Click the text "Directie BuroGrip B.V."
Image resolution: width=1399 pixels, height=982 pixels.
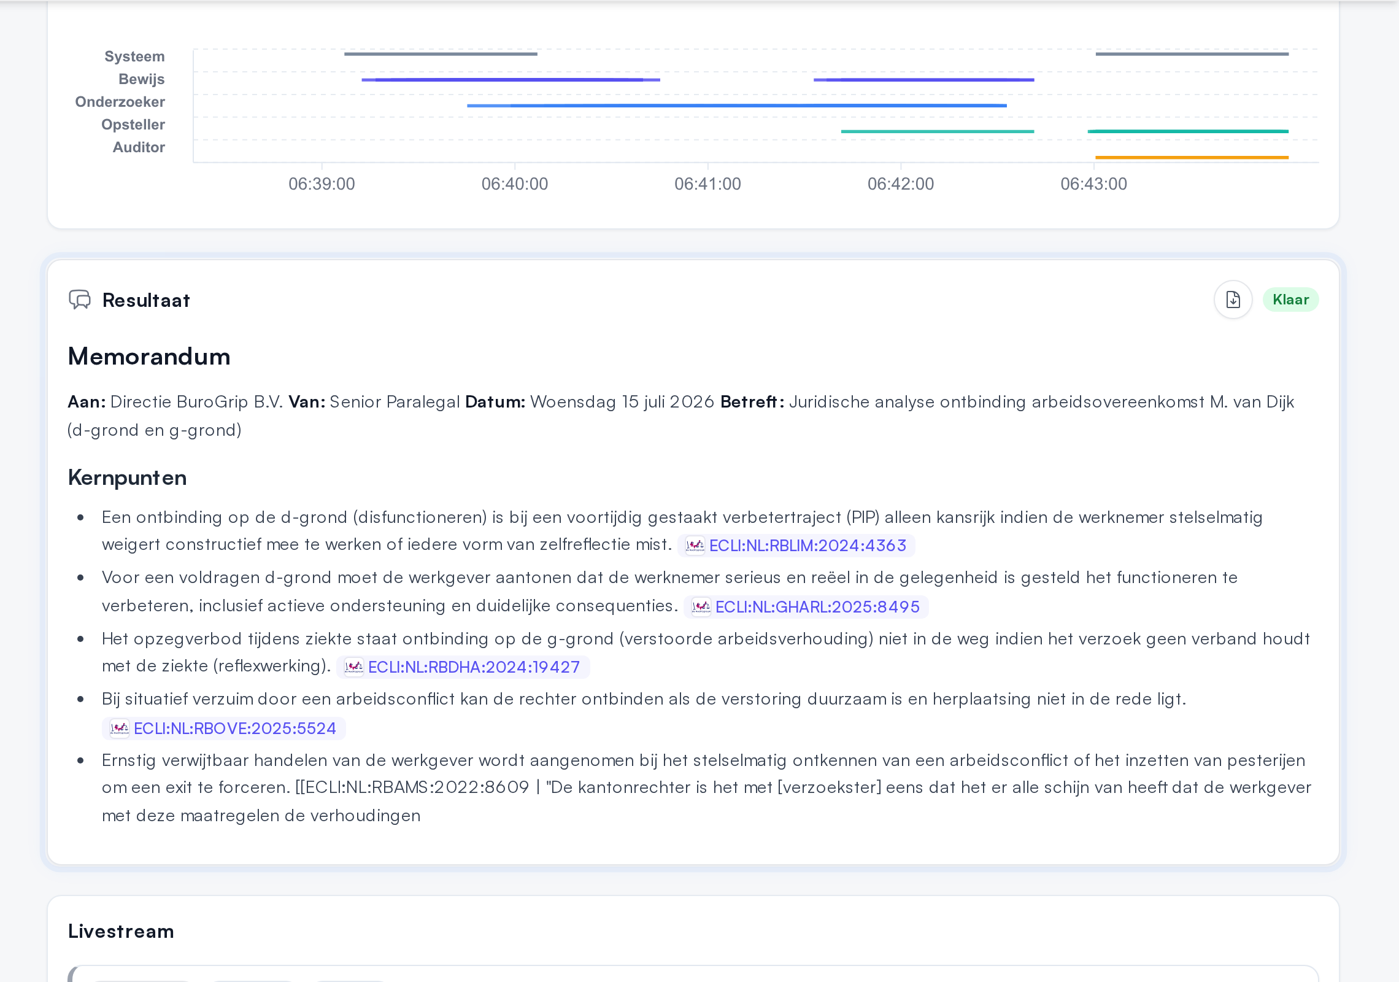click(196, 402)
